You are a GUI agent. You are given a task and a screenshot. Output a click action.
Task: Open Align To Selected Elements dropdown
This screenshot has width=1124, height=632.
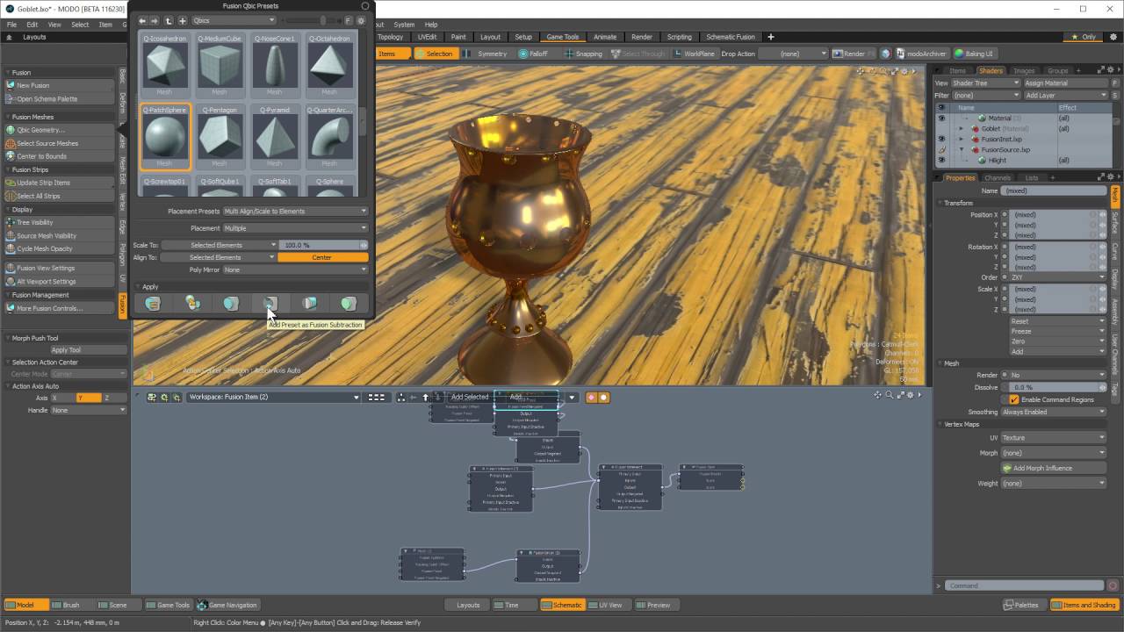(x=219, y=257)
